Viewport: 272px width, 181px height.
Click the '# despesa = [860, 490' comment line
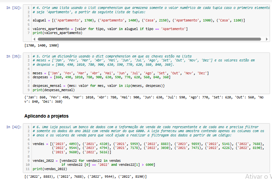[x=103, y=65]
